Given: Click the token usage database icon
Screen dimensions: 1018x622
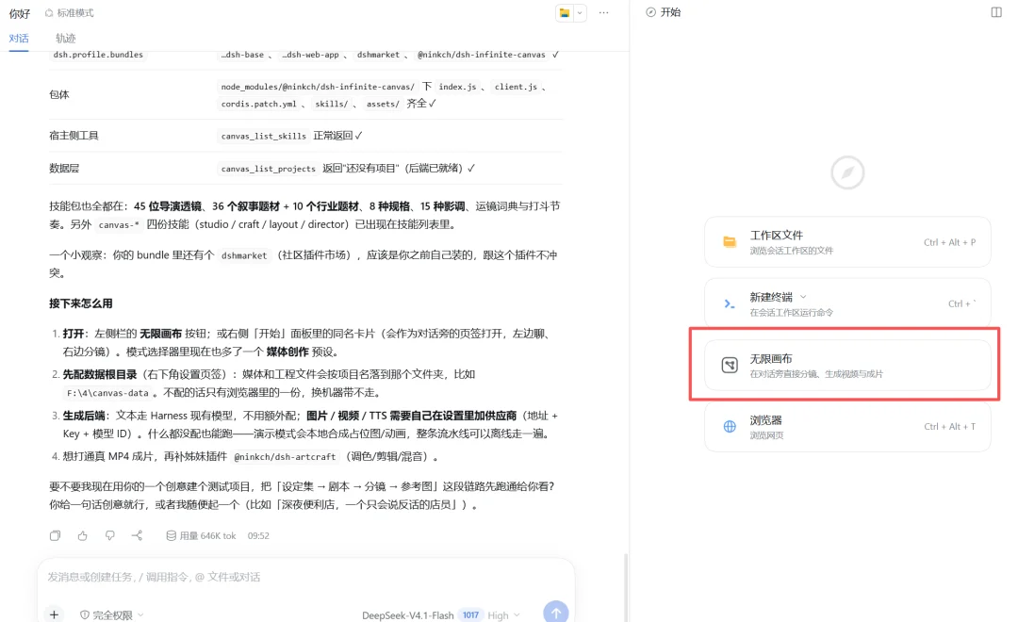Looking at the screenshot, I should pyautogui.click(x=171, y=535).
